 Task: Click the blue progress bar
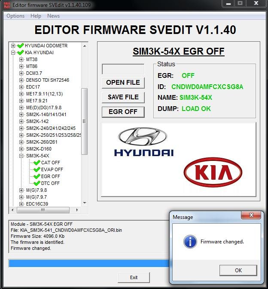[89, 263]
